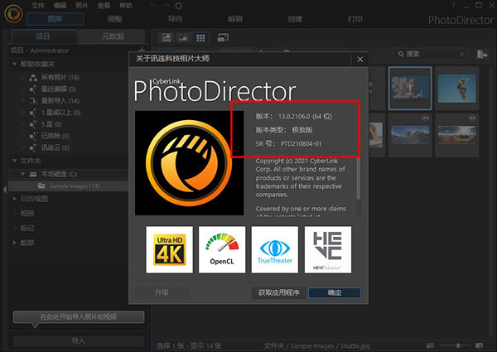Click the redo arrow icon

(x=166, y=6)
